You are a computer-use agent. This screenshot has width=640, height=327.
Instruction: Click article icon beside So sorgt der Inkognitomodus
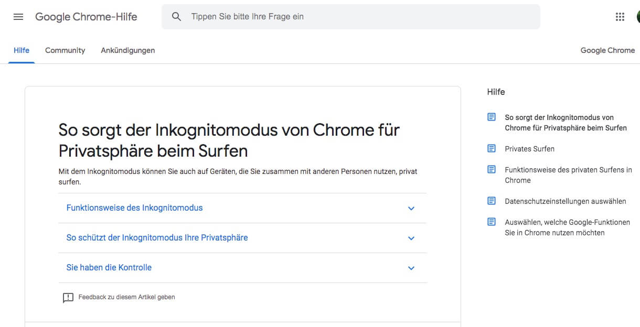[x=492, y=117]
